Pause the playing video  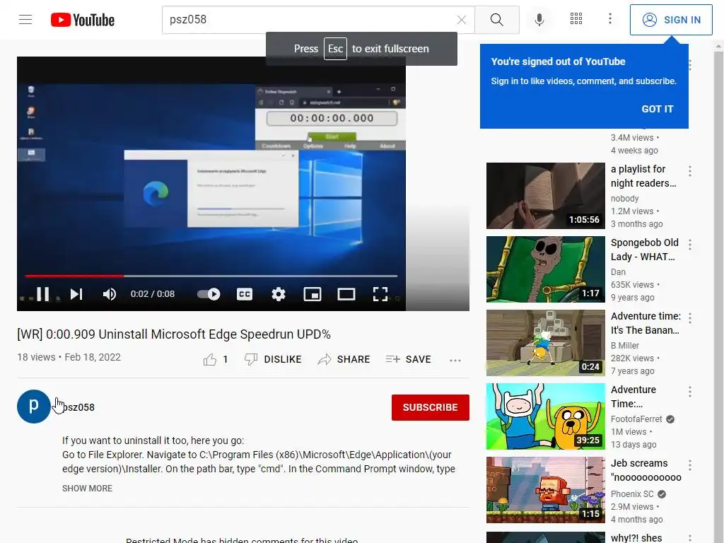coord(43,294)
